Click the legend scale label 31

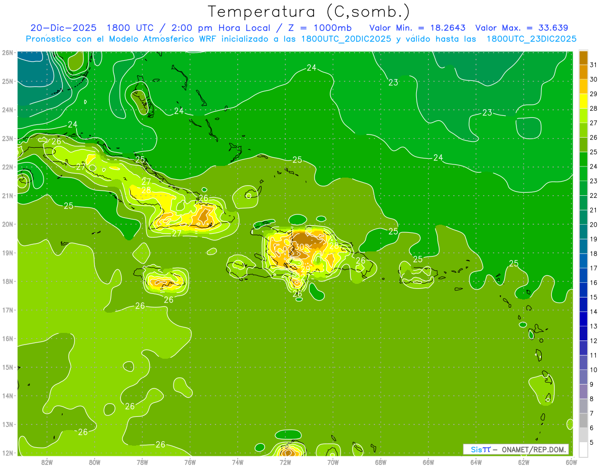pyautogui.click(x=593, y=65)
